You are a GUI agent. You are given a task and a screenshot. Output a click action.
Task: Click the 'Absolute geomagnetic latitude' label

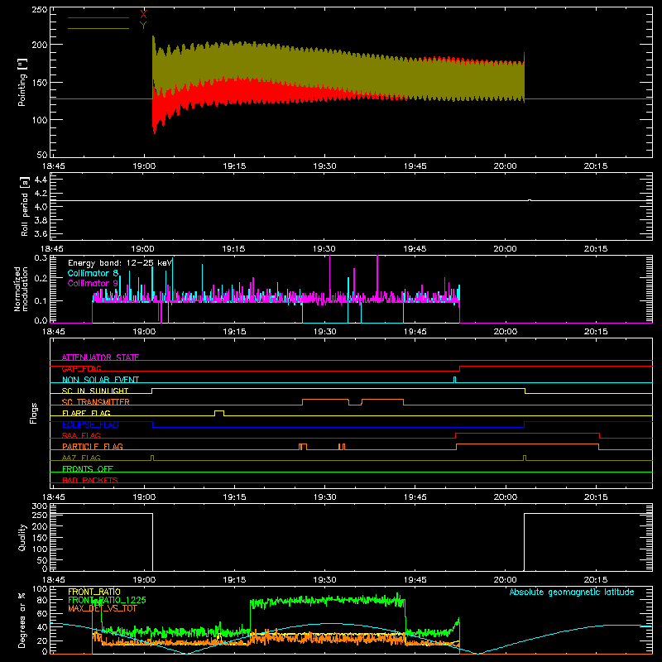pos(572,592)
